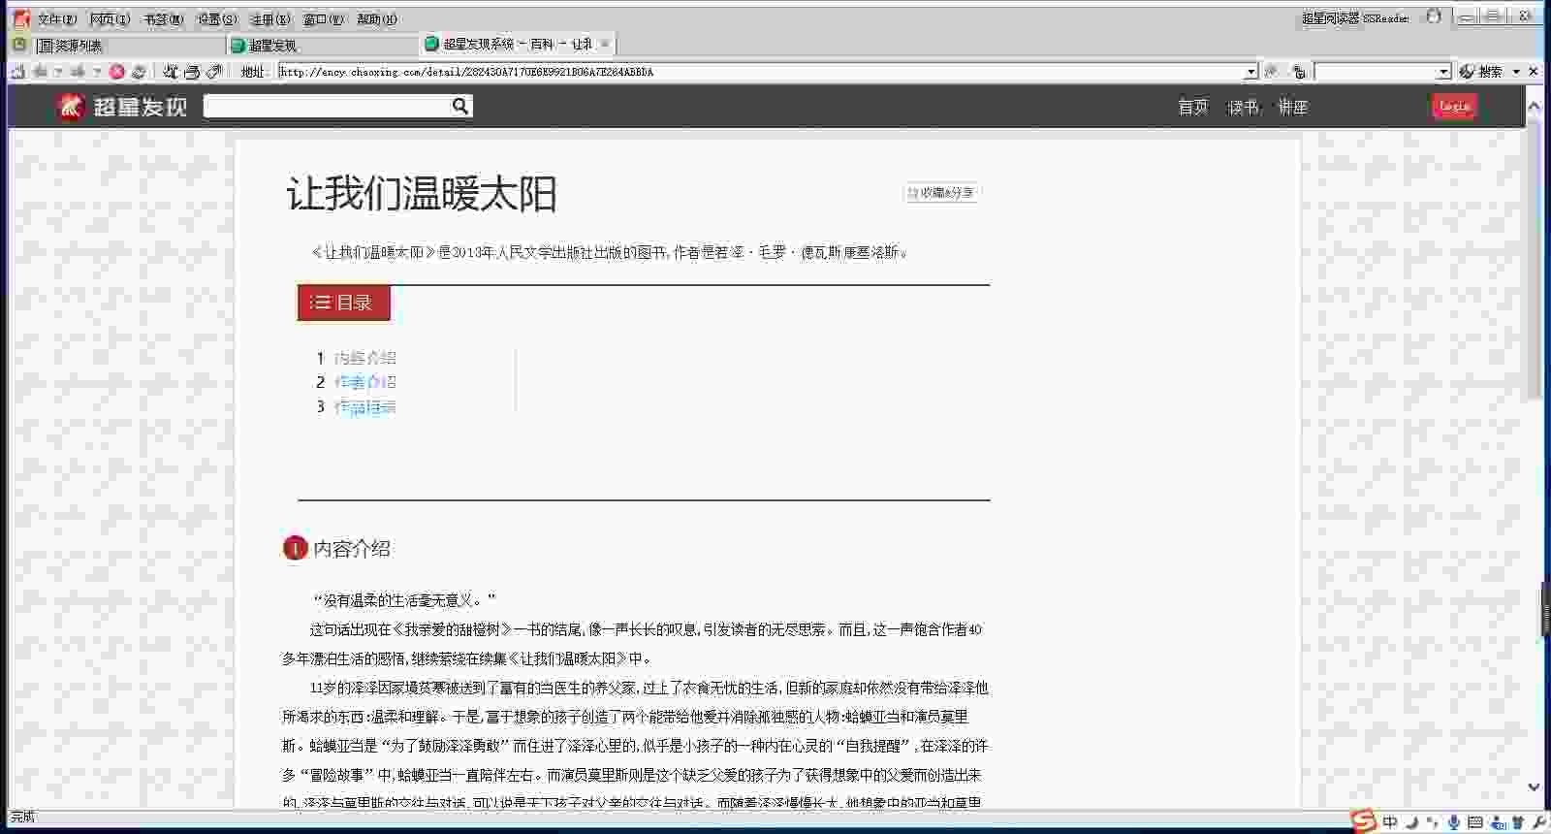Open 讲座 in site header

point(1292,107)
